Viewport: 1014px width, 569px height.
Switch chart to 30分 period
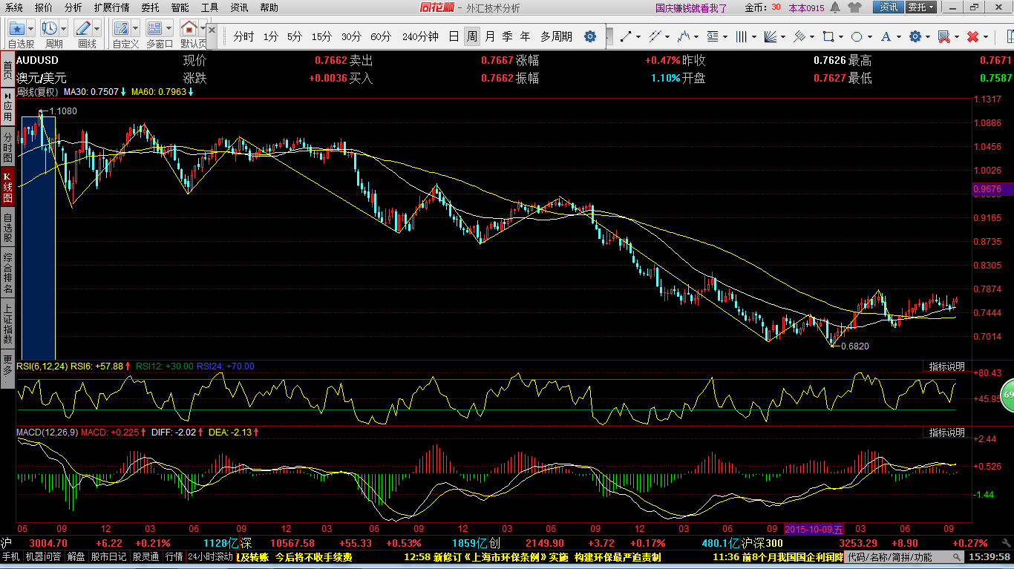coord(351,36)
